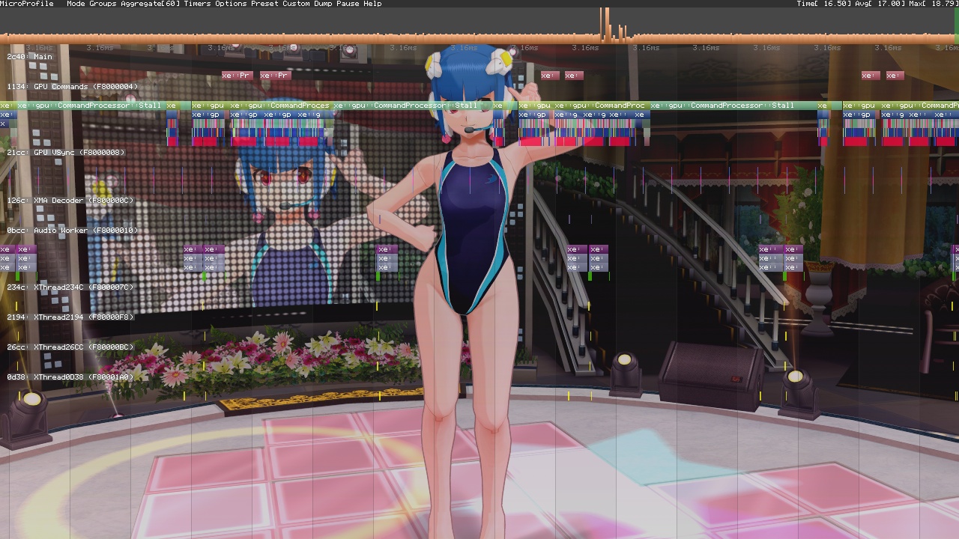959x539 pixels.
Task: Open the Groups menu
Action: 103,4
